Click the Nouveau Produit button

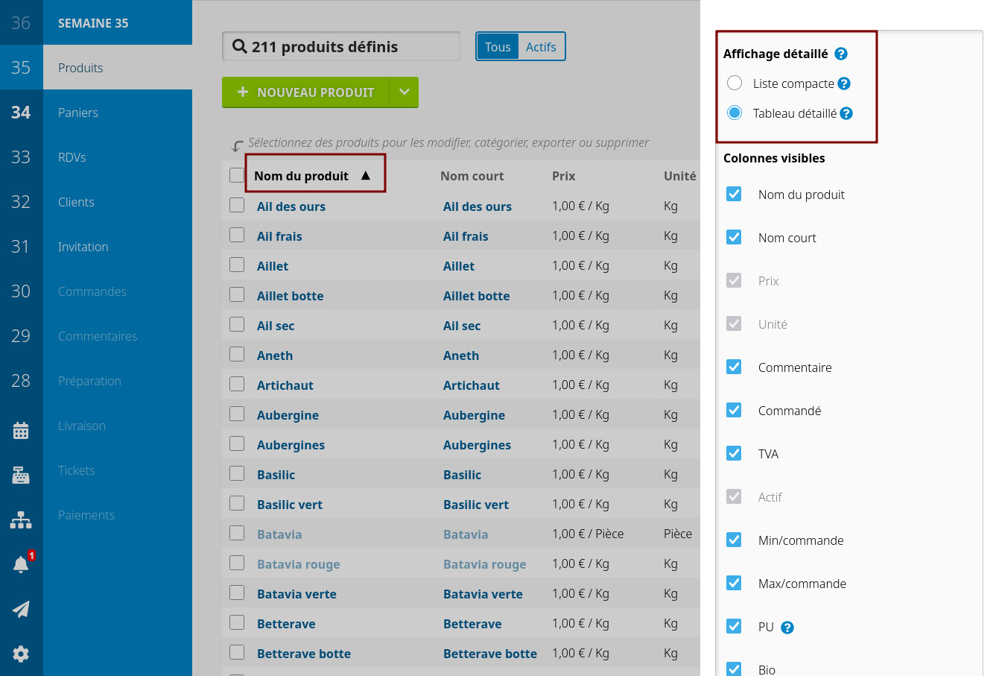(x=305, y=92)
